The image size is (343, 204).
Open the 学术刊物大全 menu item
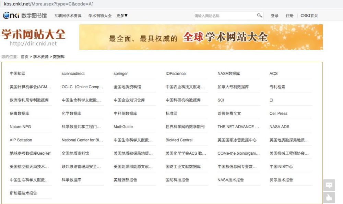100,16
